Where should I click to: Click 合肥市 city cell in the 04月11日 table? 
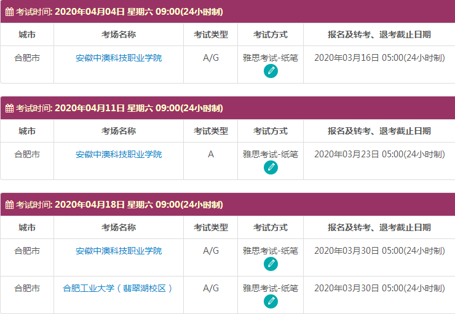point(27,154)
